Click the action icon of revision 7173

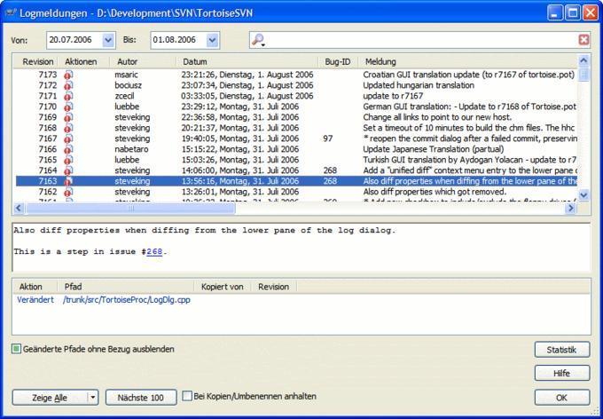click(x=68, y=75)
